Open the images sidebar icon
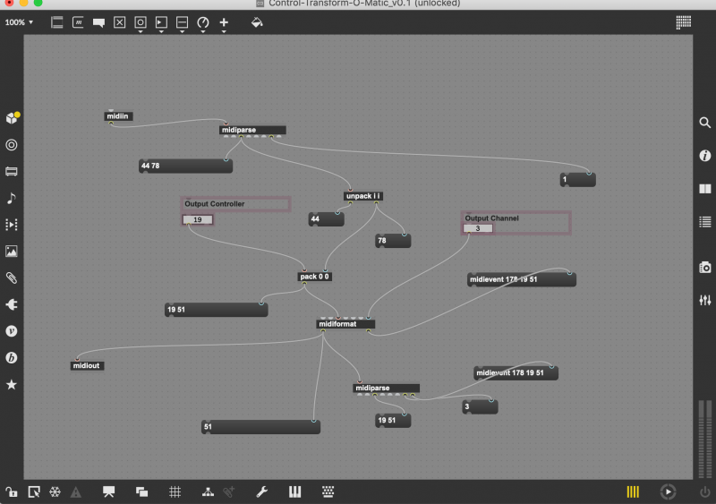The image size is (716, 504). coord(12,252)
